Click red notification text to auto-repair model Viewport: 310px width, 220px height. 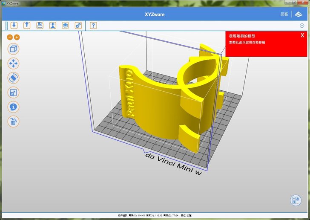247,42
